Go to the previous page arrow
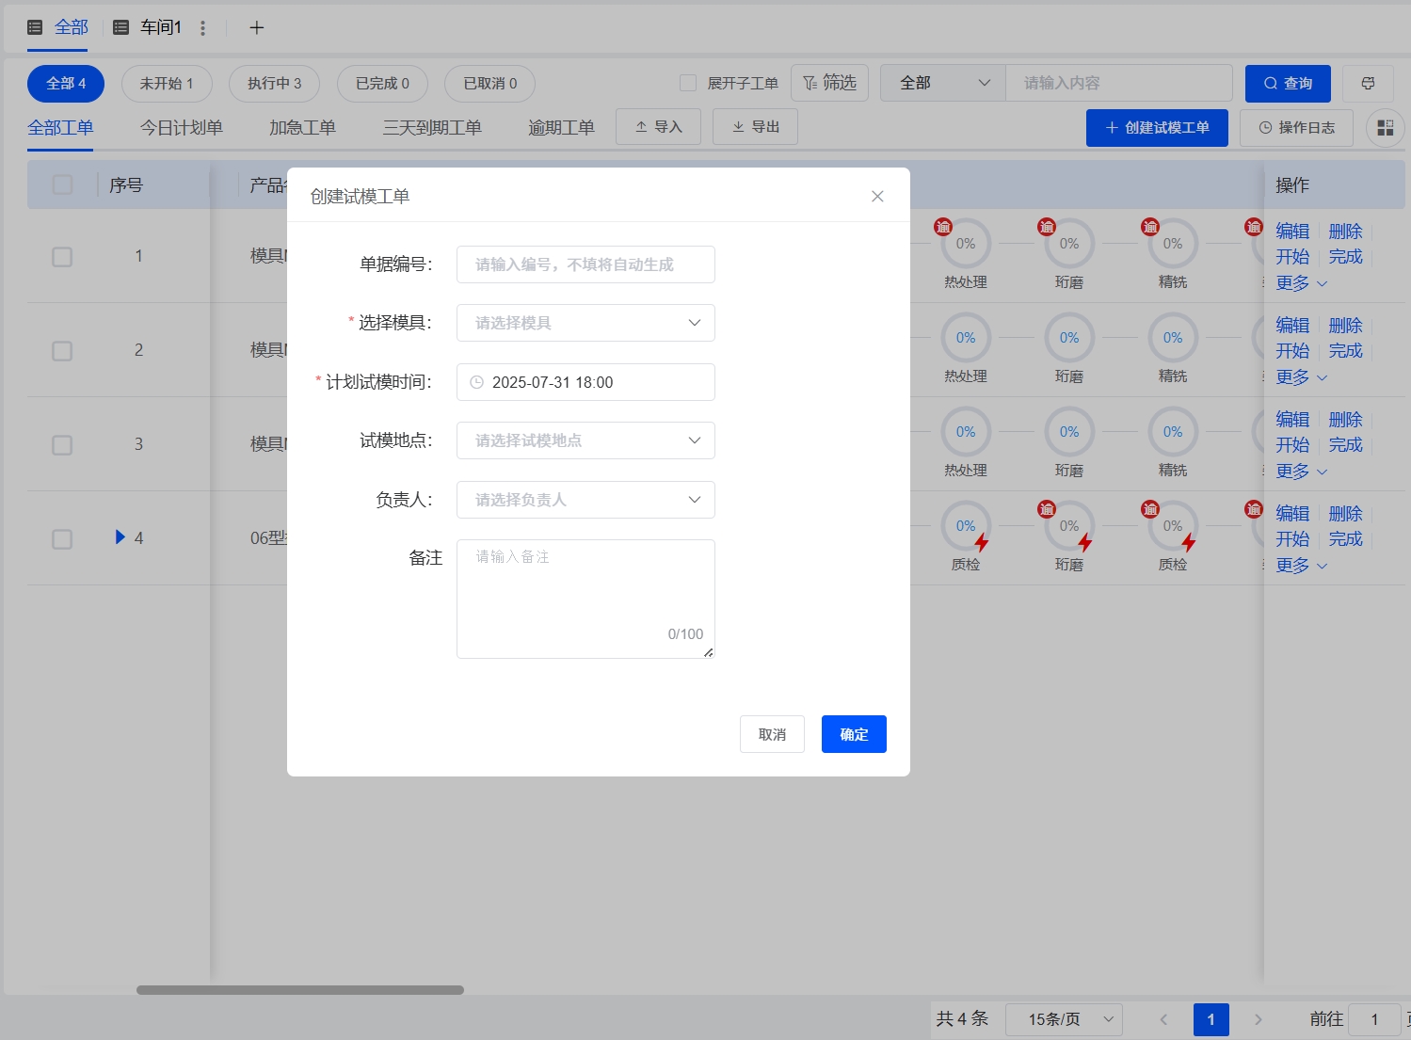 click(x=1163, y=1019)
